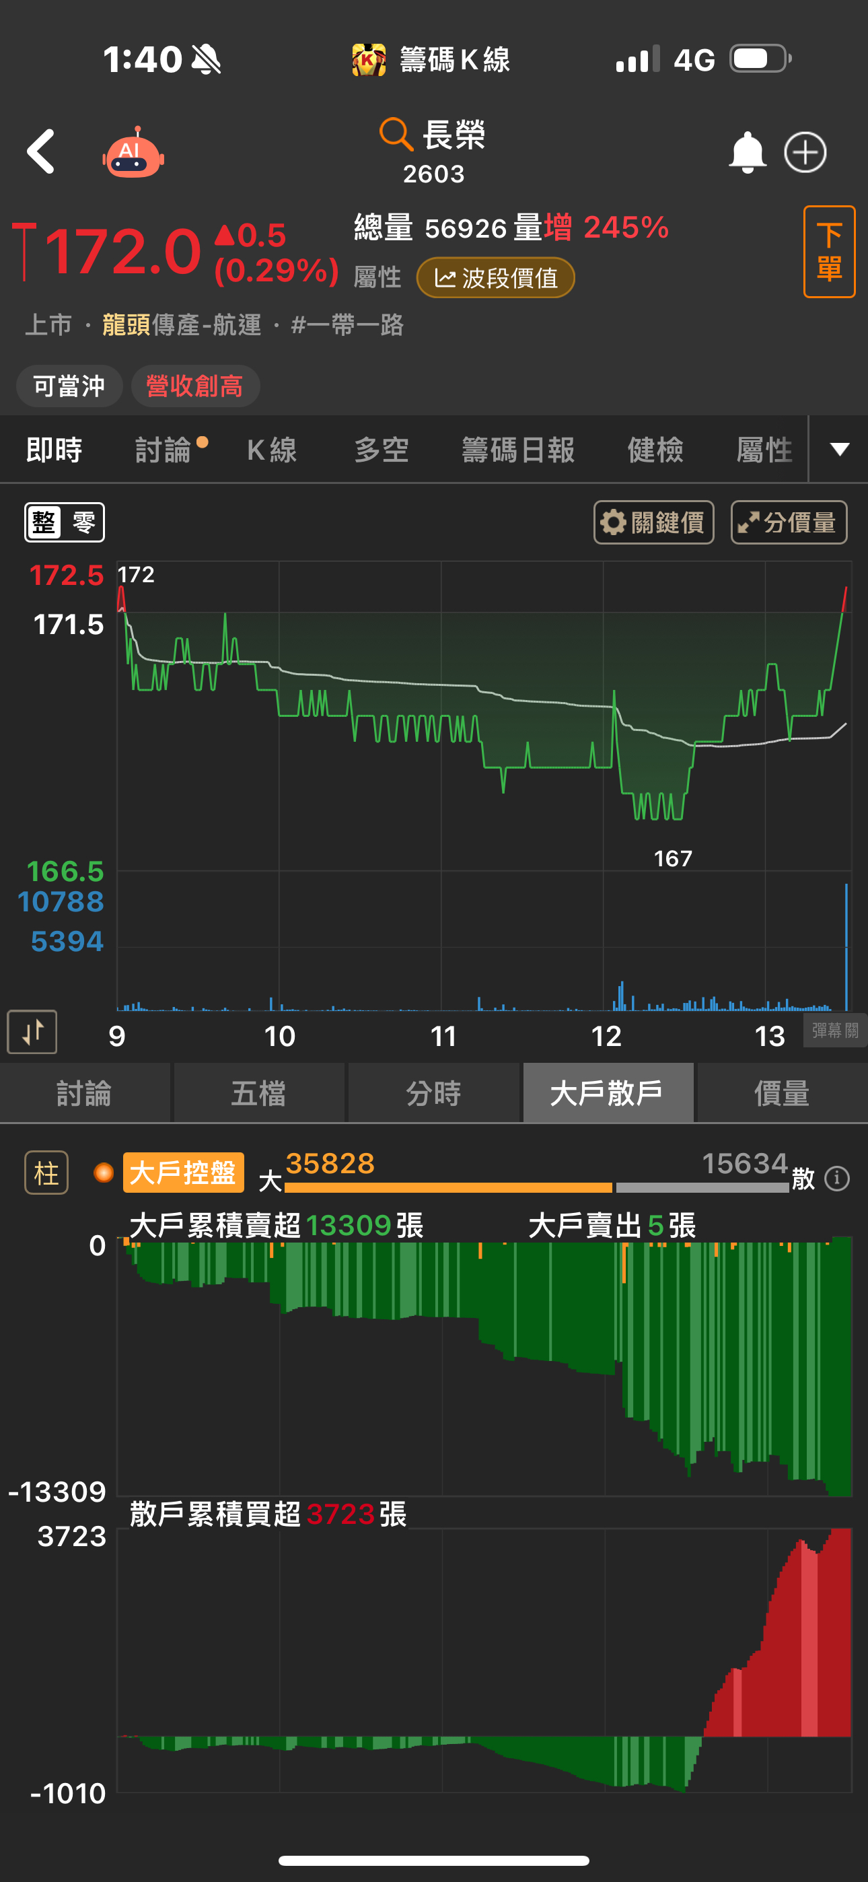
Task: Tap the 營收創高 tag
Action: [x=195, y=386]
